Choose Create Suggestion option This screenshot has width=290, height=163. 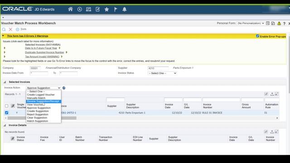click(38, 111)
